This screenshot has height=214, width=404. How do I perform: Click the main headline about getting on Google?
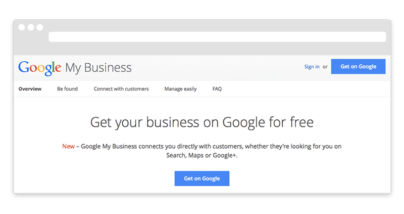pyautogui.click(x=202, y=122)
